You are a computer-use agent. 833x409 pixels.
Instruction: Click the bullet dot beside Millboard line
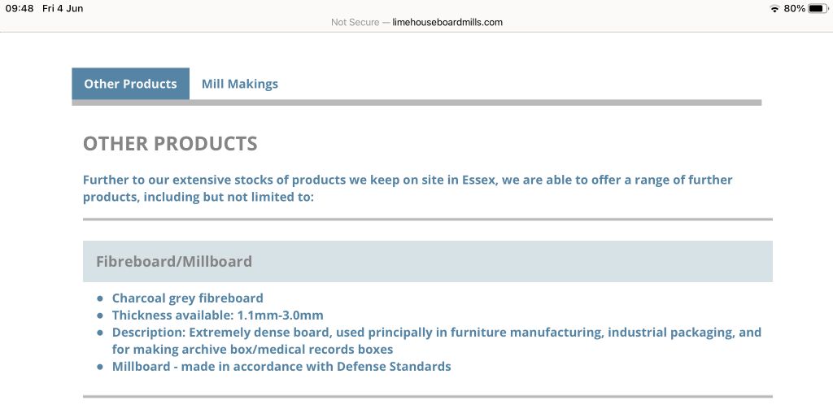100,367
